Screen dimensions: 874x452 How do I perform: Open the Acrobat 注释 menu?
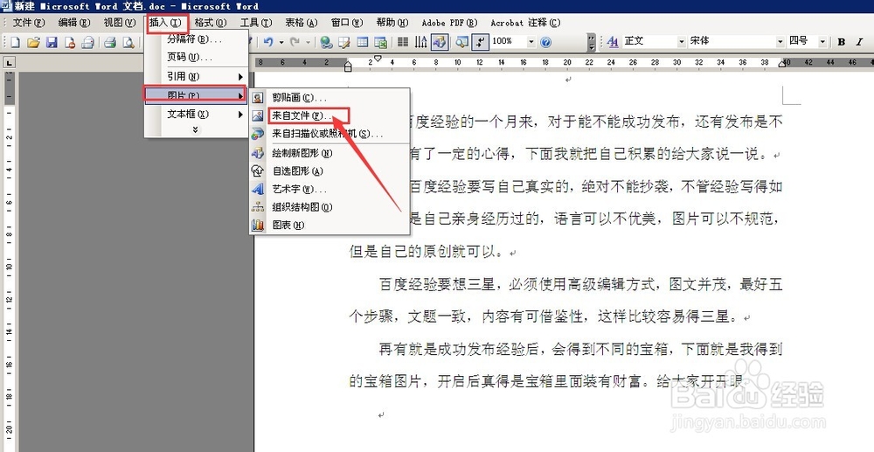pyautogui.click(x=525, y=23)
